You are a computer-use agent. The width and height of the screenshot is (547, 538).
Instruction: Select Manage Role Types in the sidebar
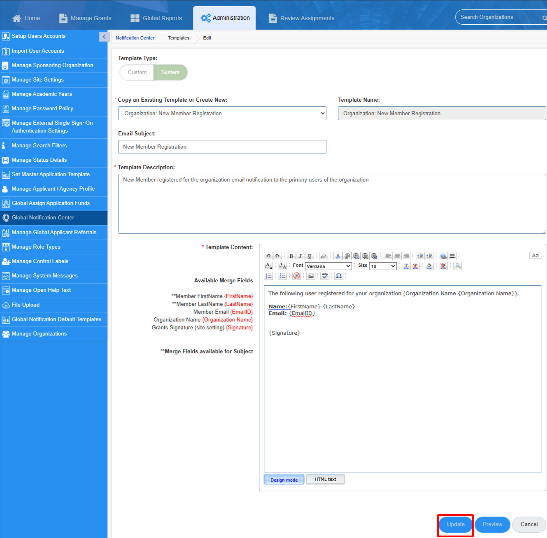pos(36,247)
